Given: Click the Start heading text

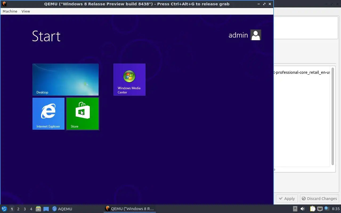Looking at the screenshot, I should click(x=46, y=36).
